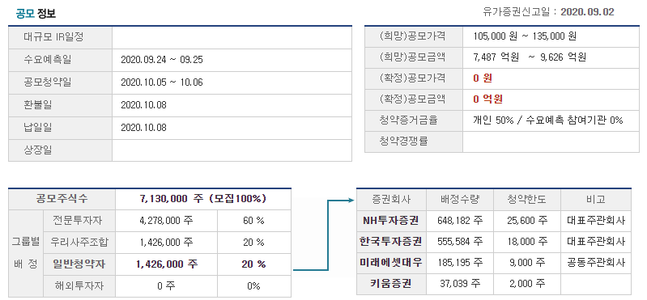
Task: Select the red 0 원 확정공모가격 value
Action: click(483, 78)
